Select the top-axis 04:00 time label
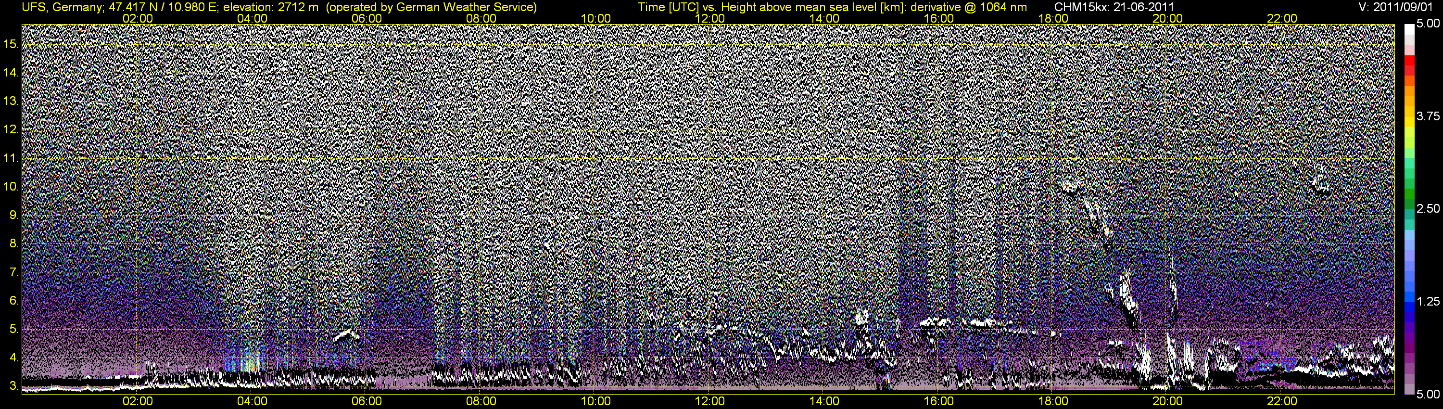 (x=252, y=18)
